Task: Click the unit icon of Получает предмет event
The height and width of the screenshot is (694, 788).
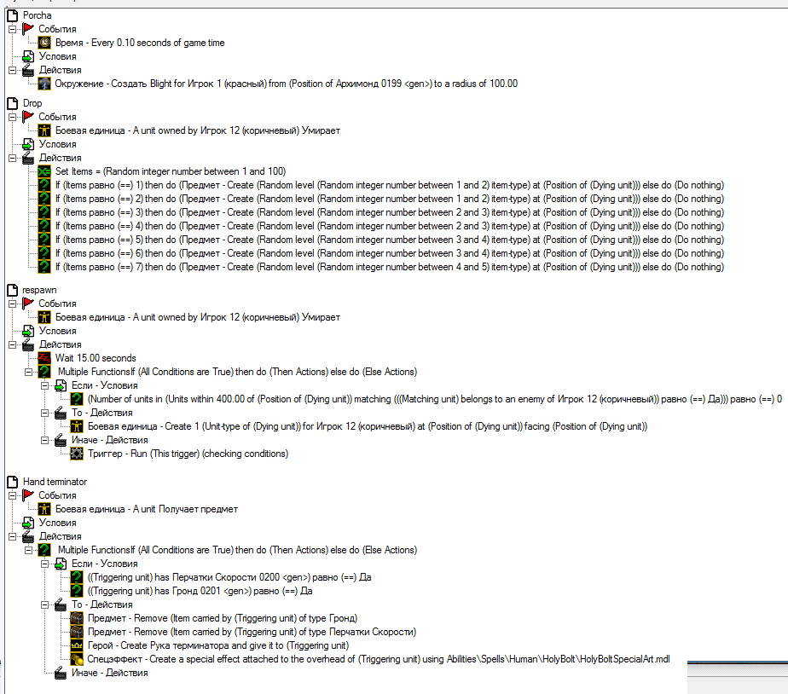Action: tap(44, 509)
